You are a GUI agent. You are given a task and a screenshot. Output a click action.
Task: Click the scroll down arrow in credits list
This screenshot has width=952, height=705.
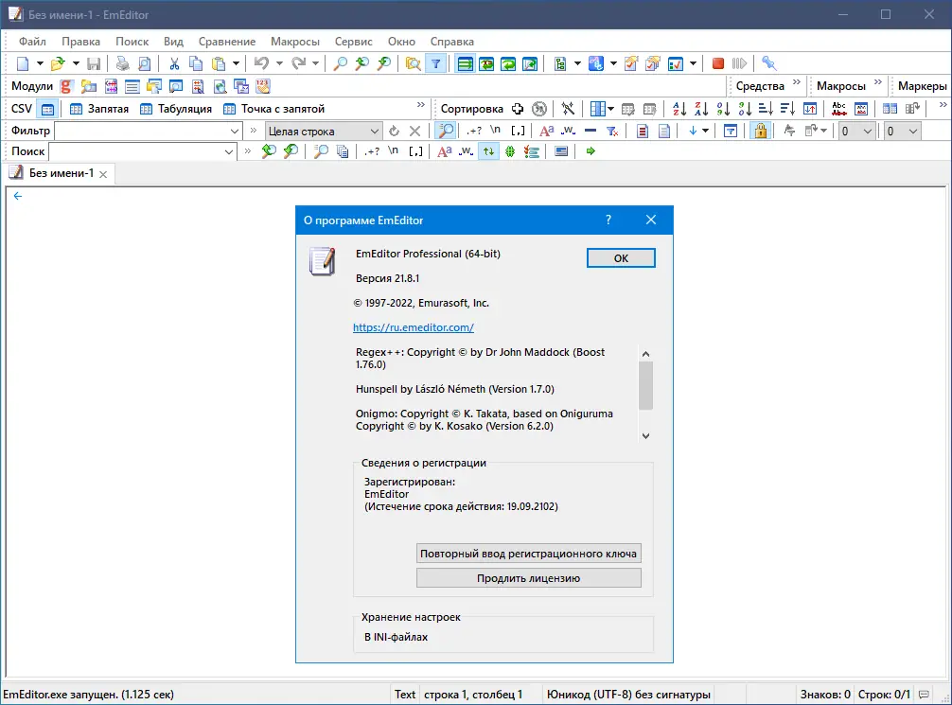[646, 436]
